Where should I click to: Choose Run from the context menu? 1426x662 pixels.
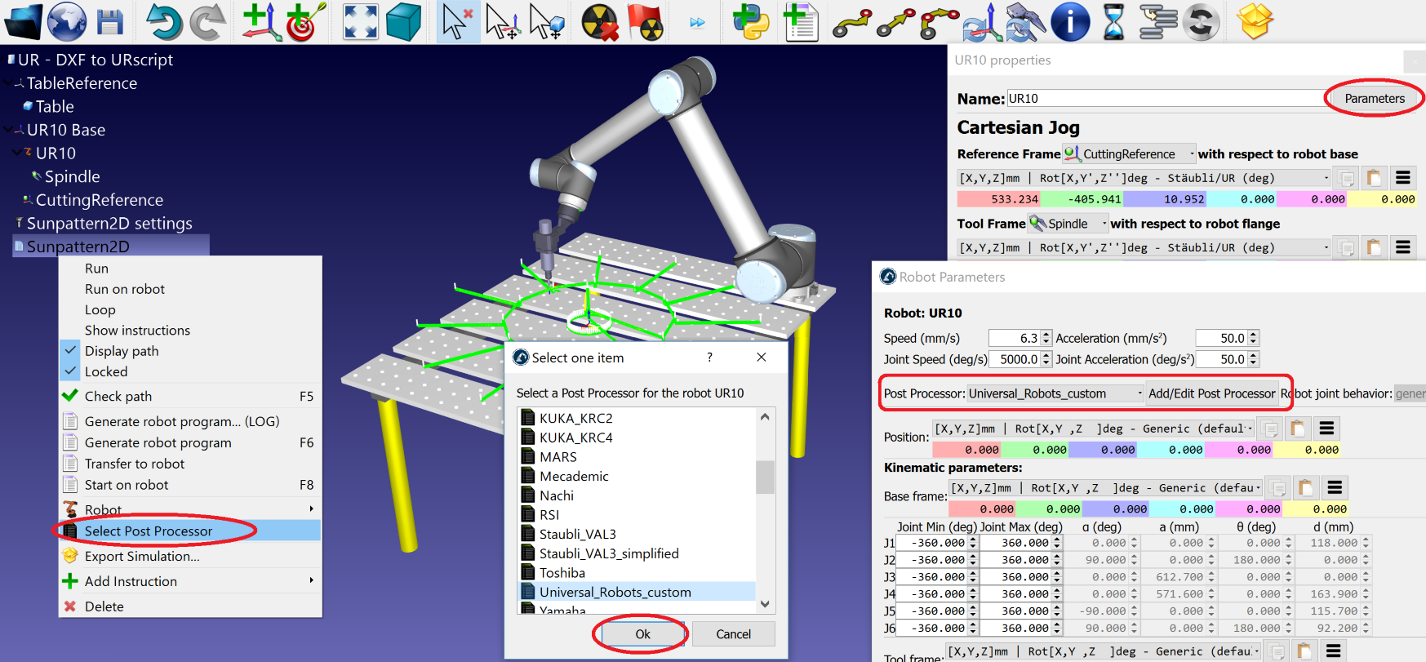coord(96,269)
